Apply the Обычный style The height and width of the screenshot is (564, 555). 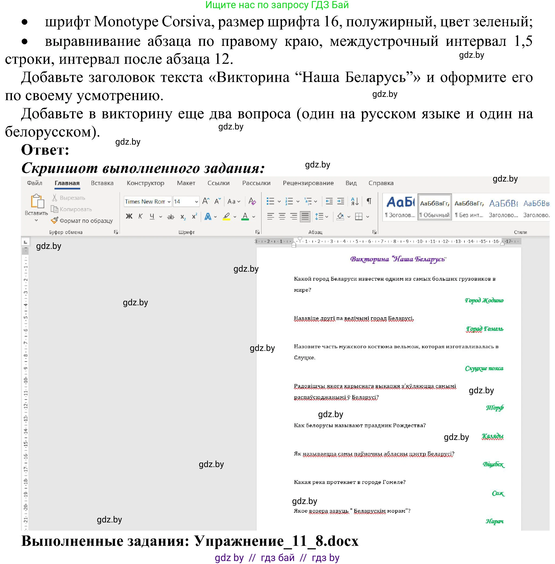435,207
